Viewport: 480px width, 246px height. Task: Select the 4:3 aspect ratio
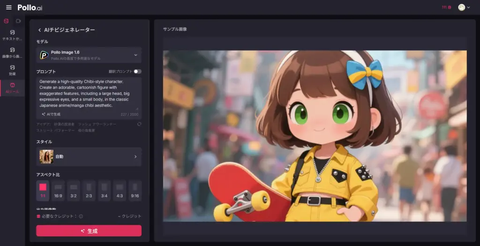tap(120, 191)
